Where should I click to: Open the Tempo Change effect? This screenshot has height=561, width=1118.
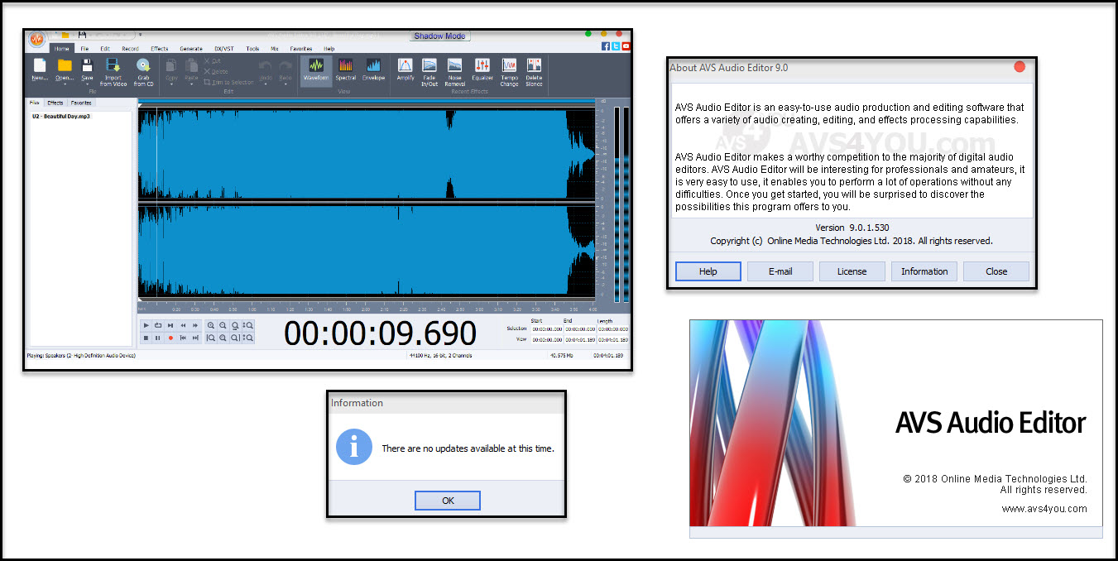tap(509, 71)
